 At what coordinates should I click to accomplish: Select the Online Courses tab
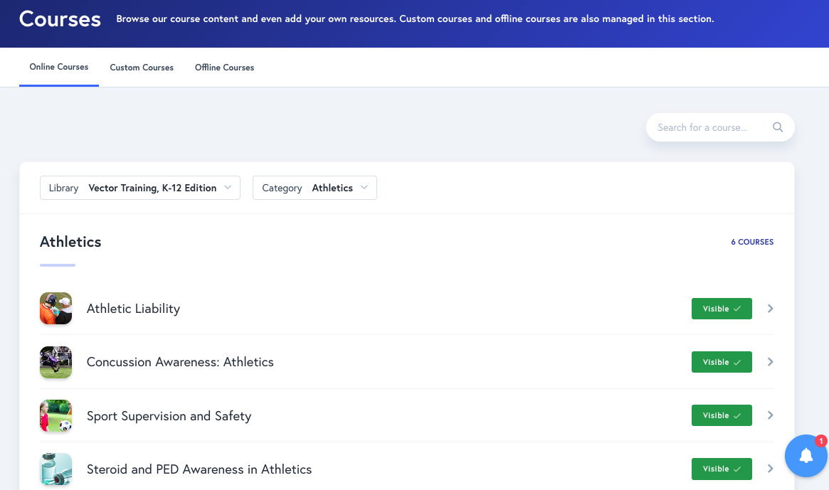tap(59, 67)
